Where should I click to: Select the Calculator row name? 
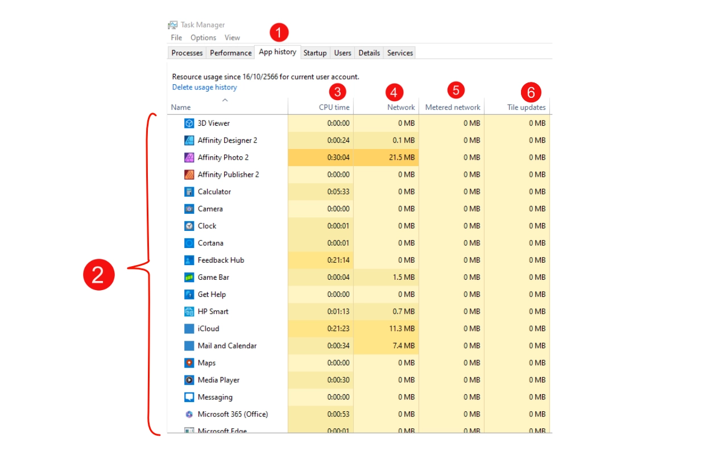pyautogui.click(x=214, y=192)
